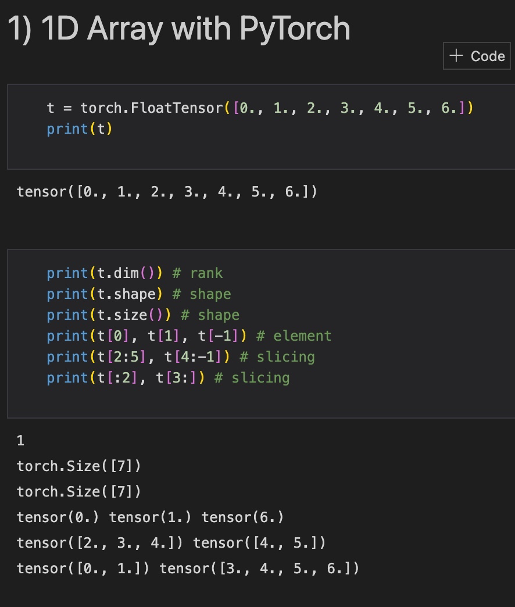Click the output value '1'
Image resolution: width=515 pixels, height=607 pixels.
pos(20,441)
